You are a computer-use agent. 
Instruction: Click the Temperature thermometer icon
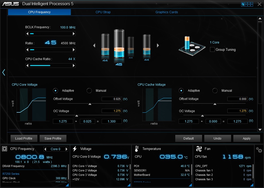(137, 149)
